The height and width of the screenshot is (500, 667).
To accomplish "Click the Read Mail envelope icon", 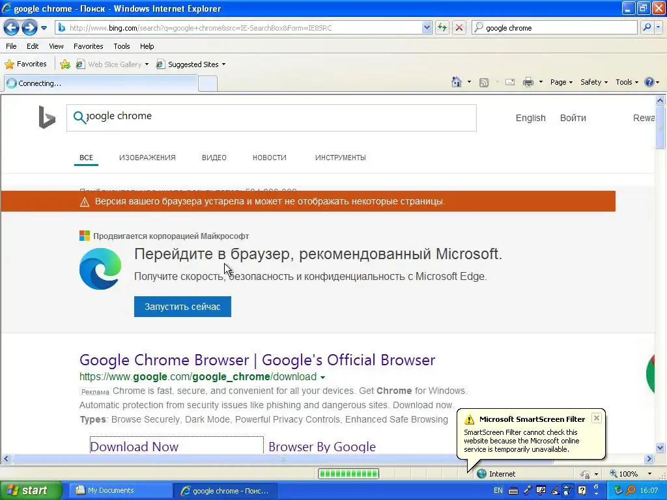I will 510,82.
